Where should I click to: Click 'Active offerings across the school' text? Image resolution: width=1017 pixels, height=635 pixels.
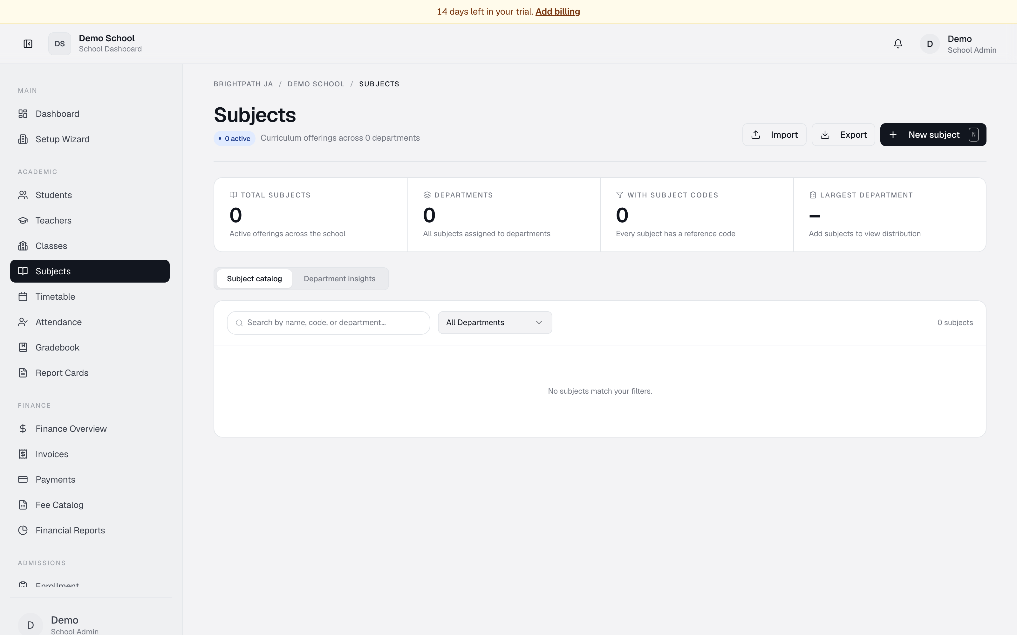coord(287,234)
